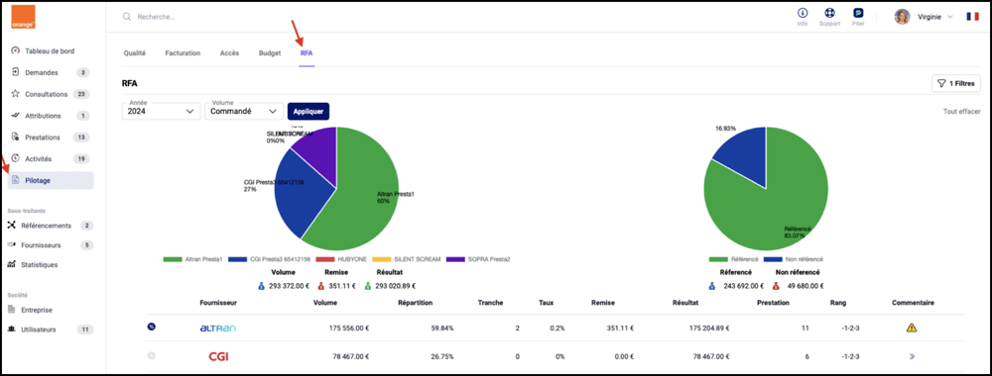The height and width of the screenshot is (376, 992).
Task: Click the Altran row warning icon
Action: point(911,328)
